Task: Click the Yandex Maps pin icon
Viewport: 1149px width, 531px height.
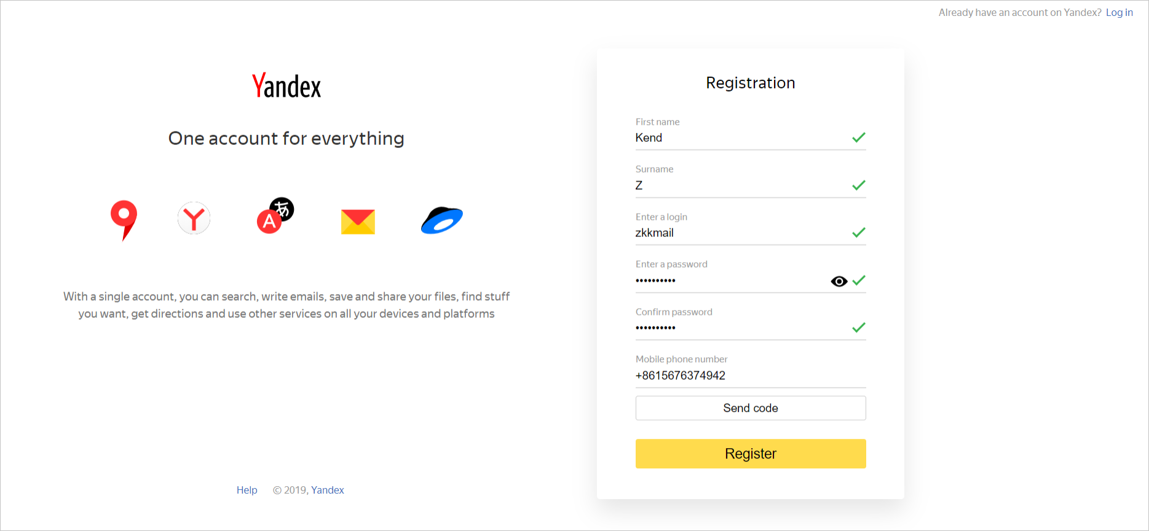Action: (124, 219)
